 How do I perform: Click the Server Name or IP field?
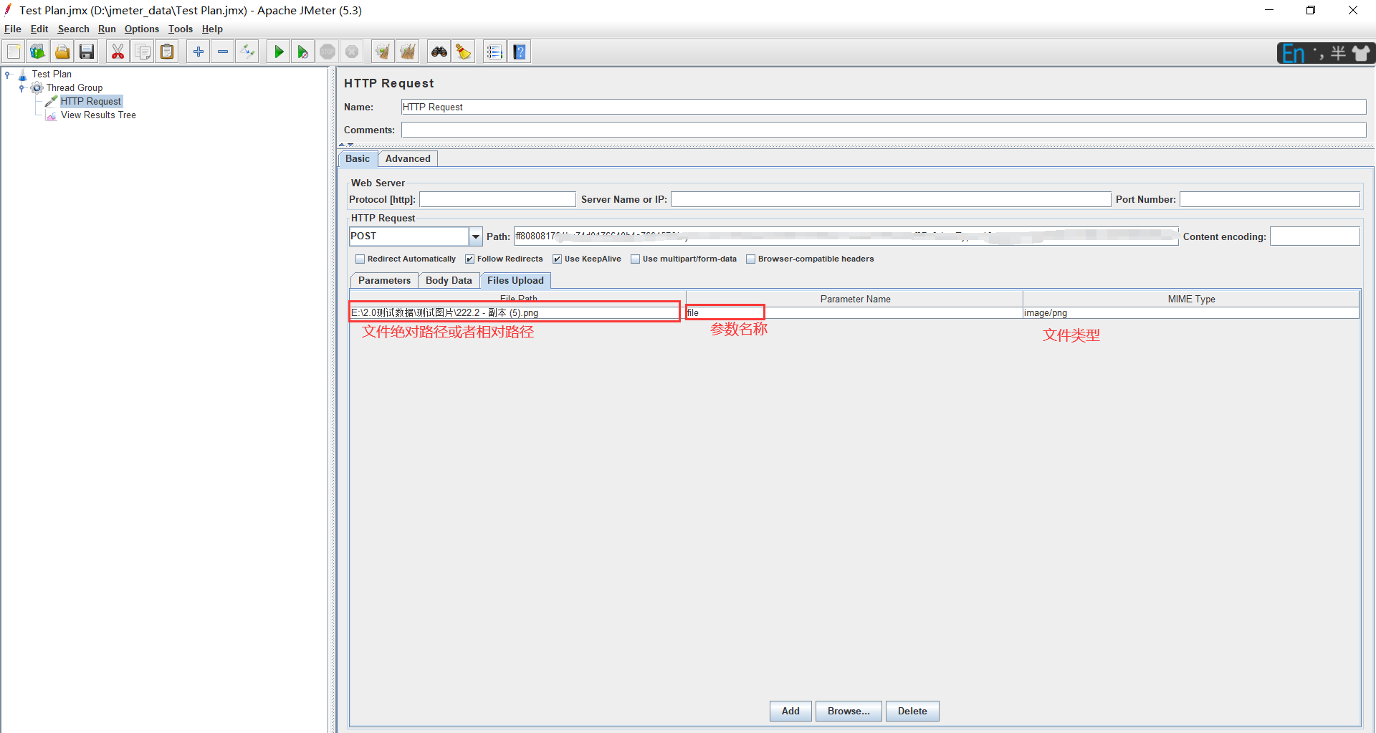coord(891,199)
